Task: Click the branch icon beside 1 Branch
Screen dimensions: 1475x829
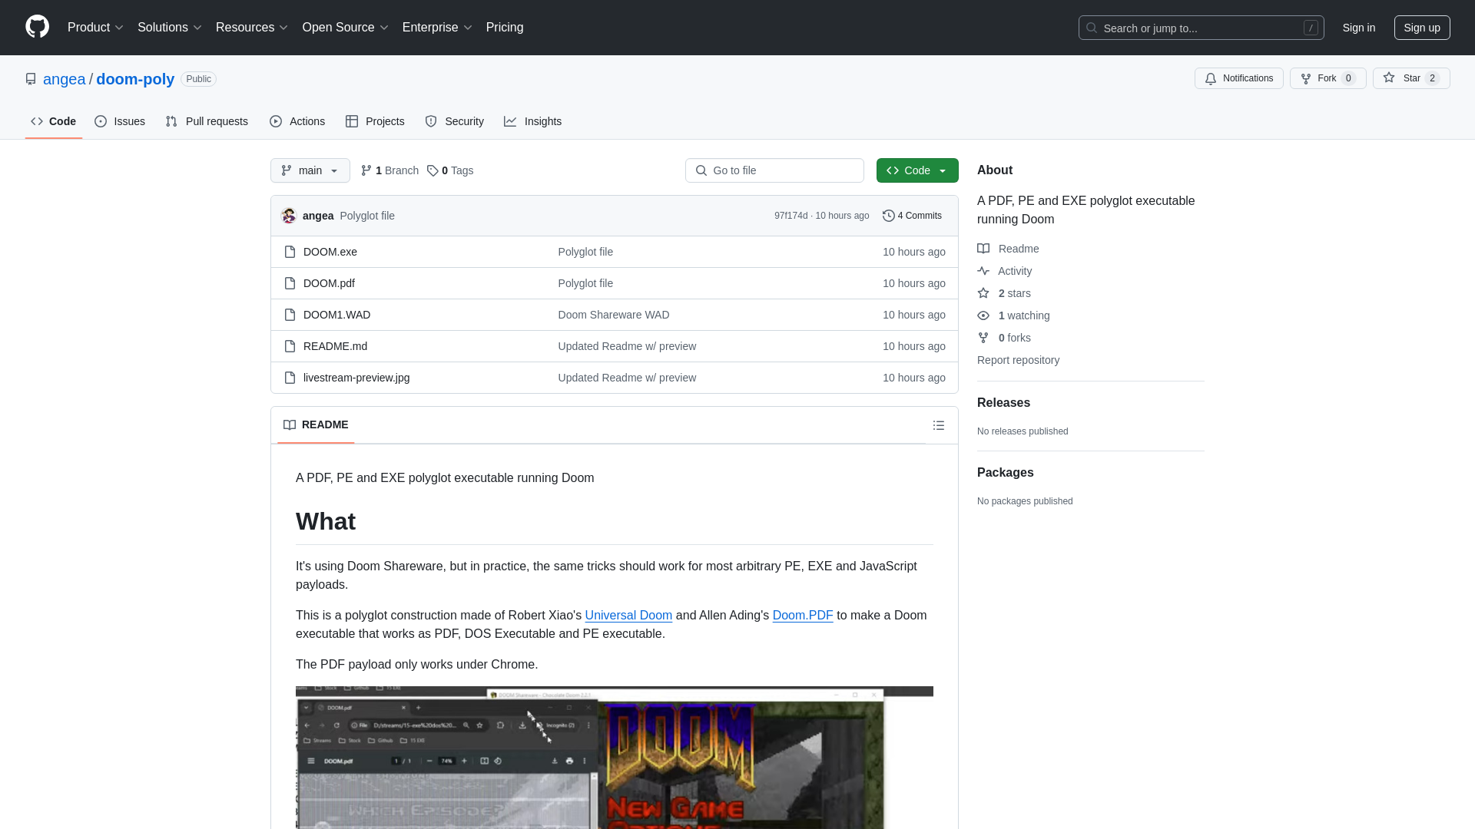Action: [x=366, y=170]
